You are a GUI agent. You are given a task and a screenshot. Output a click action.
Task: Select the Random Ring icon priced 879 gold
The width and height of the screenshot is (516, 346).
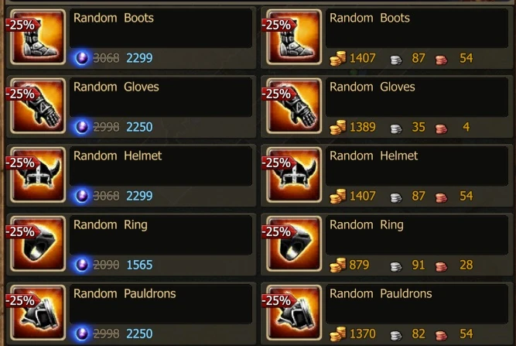point(294,244)
